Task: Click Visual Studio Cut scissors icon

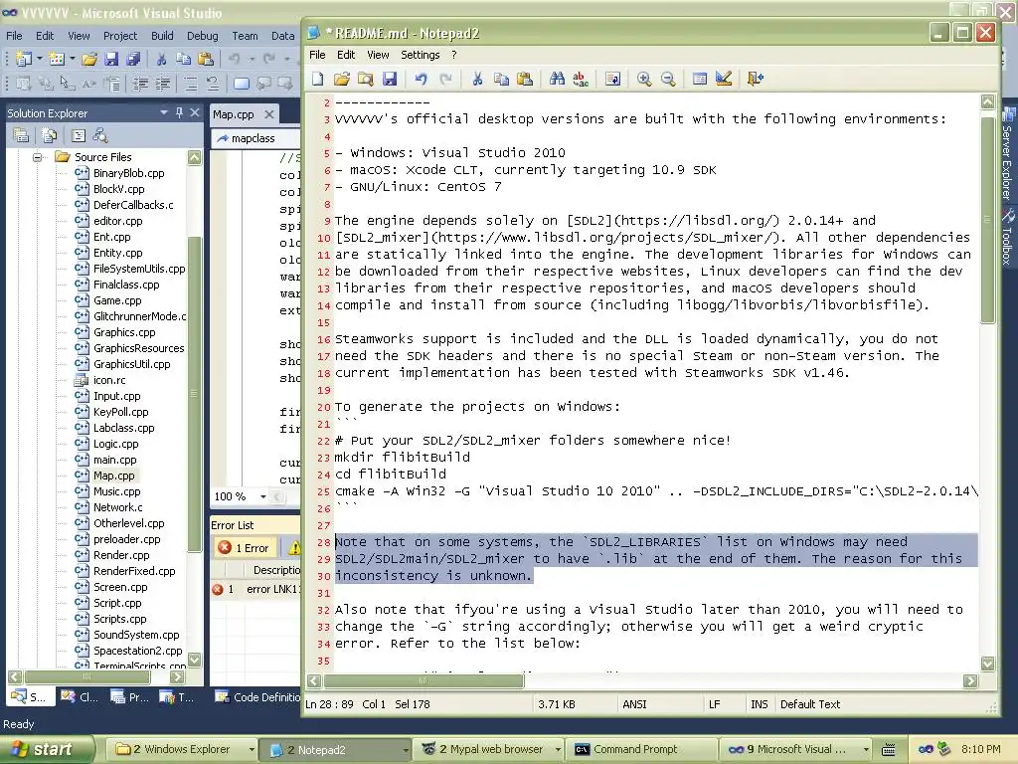Action: coord(161,59)
